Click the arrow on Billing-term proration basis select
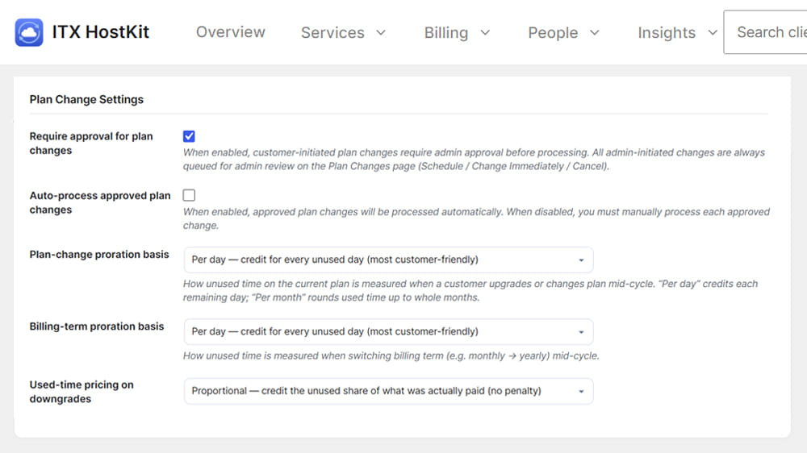Image resolution: width=807 pixels, height=453 pixels. click(x=581, y=332)
